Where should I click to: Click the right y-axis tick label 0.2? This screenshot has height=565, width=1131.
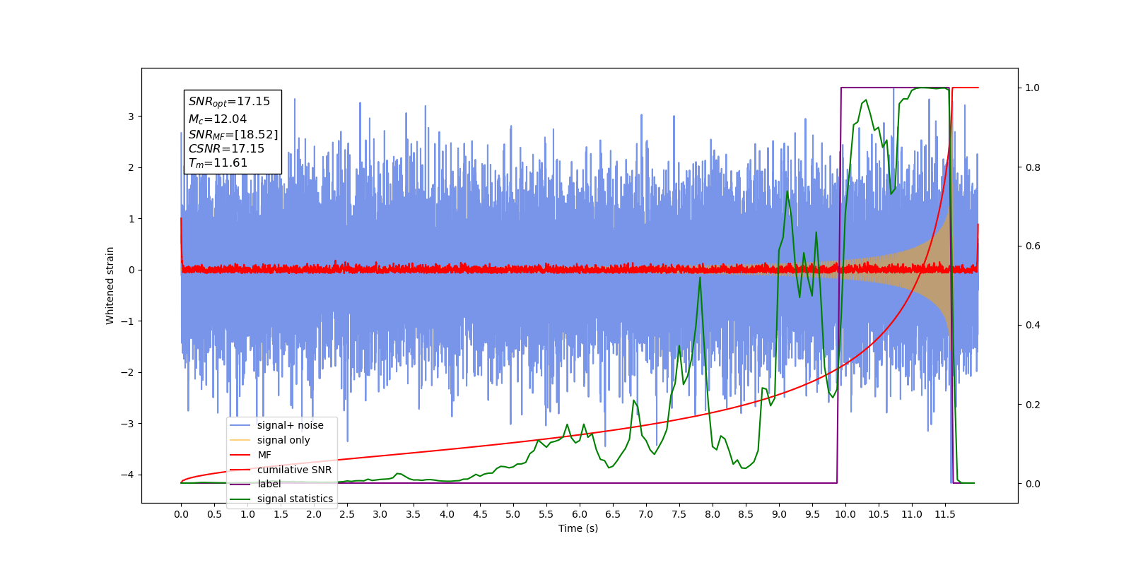(1033, 405)
